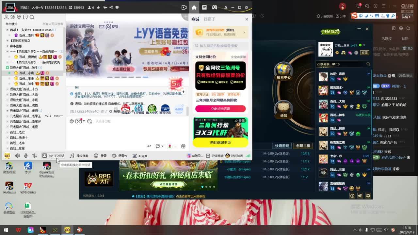Select the 商城 tab

pyautogui.click(x=195, y=19)
